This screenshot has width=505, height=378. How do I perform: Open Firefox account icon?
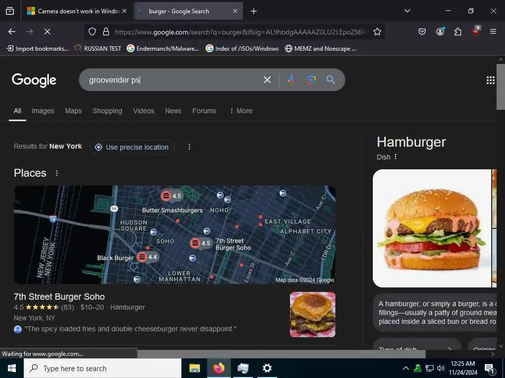440,31
